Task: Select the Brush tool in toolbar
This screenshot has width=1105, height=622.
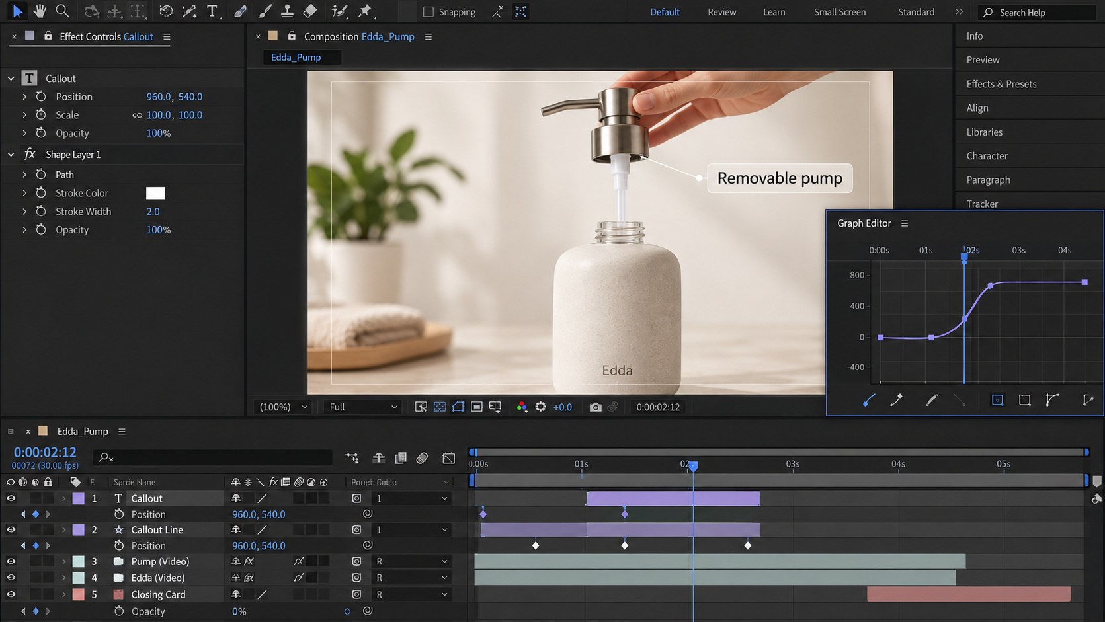Action: (x=265, y=11)
